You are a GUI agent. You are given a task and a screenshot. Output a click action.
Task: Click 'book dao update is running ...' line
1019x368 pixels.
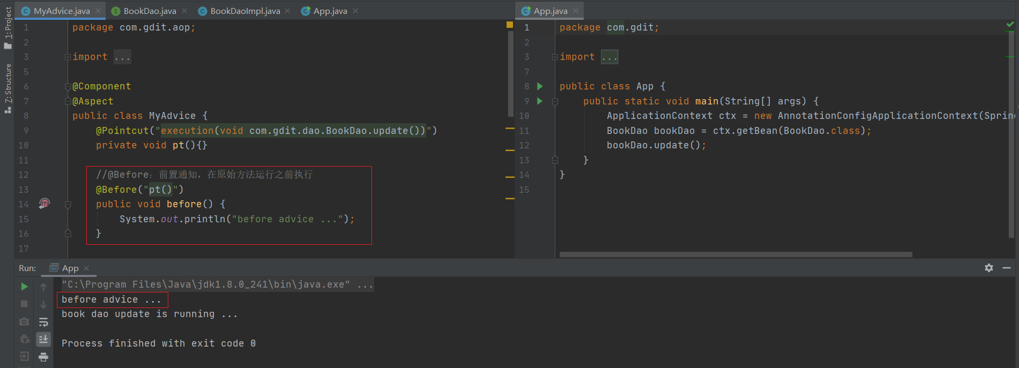150,314
